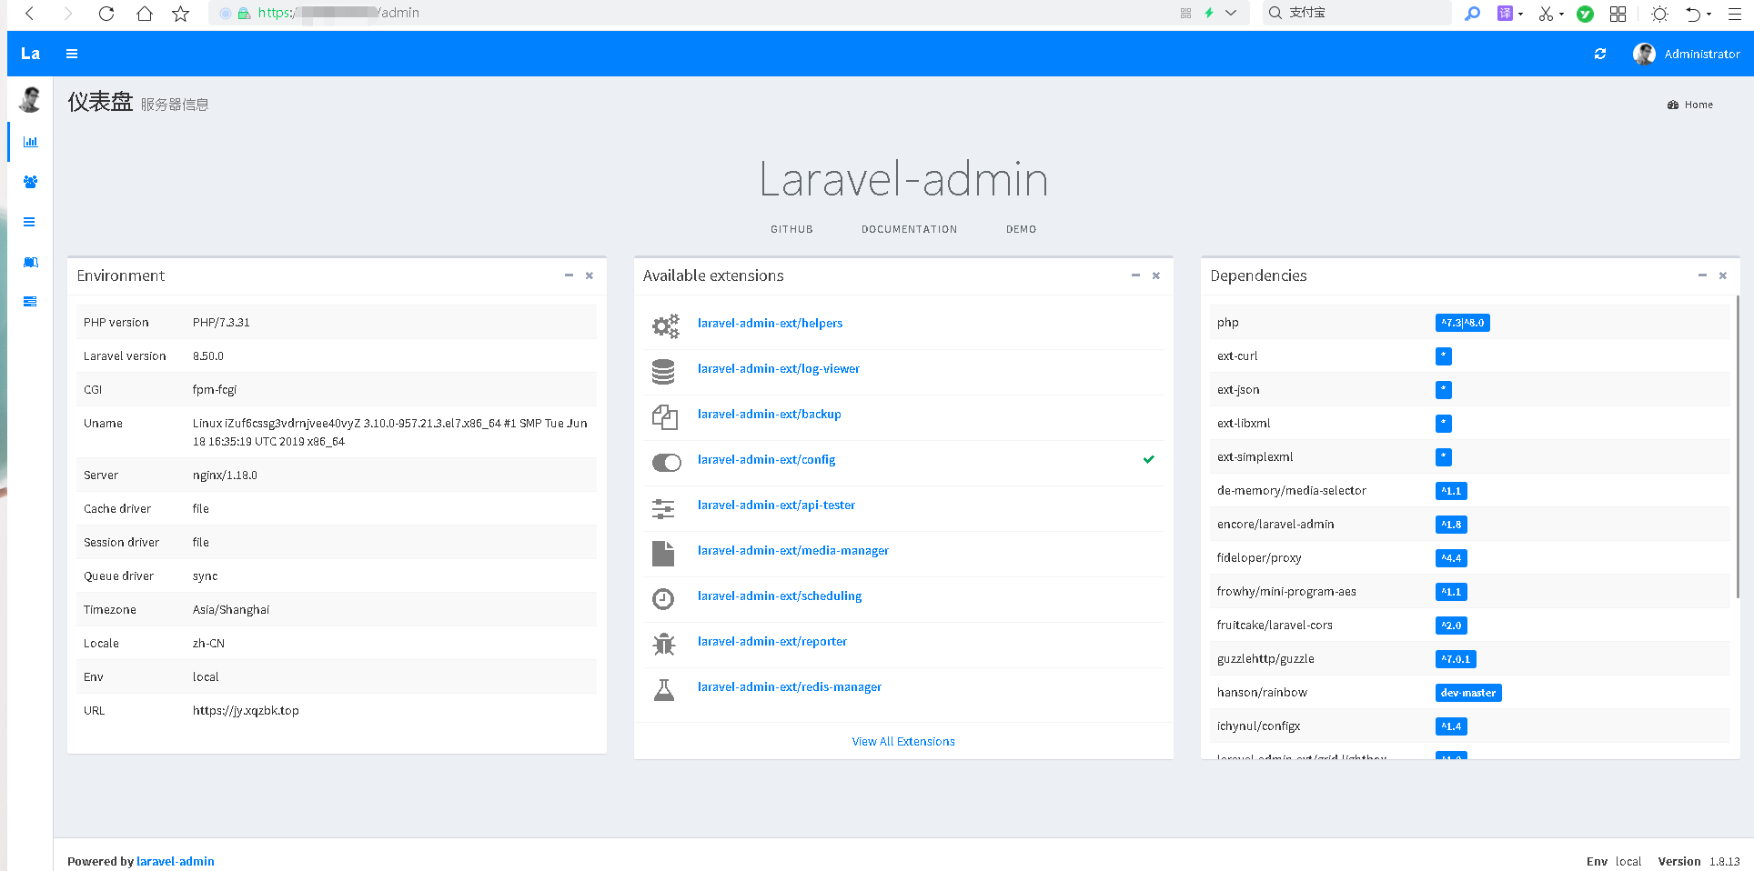Viewport: 1754px width, 871px height.
Task: Click the sidebar user profile picture
Action: pyautogui.click(x=30, y=99)
